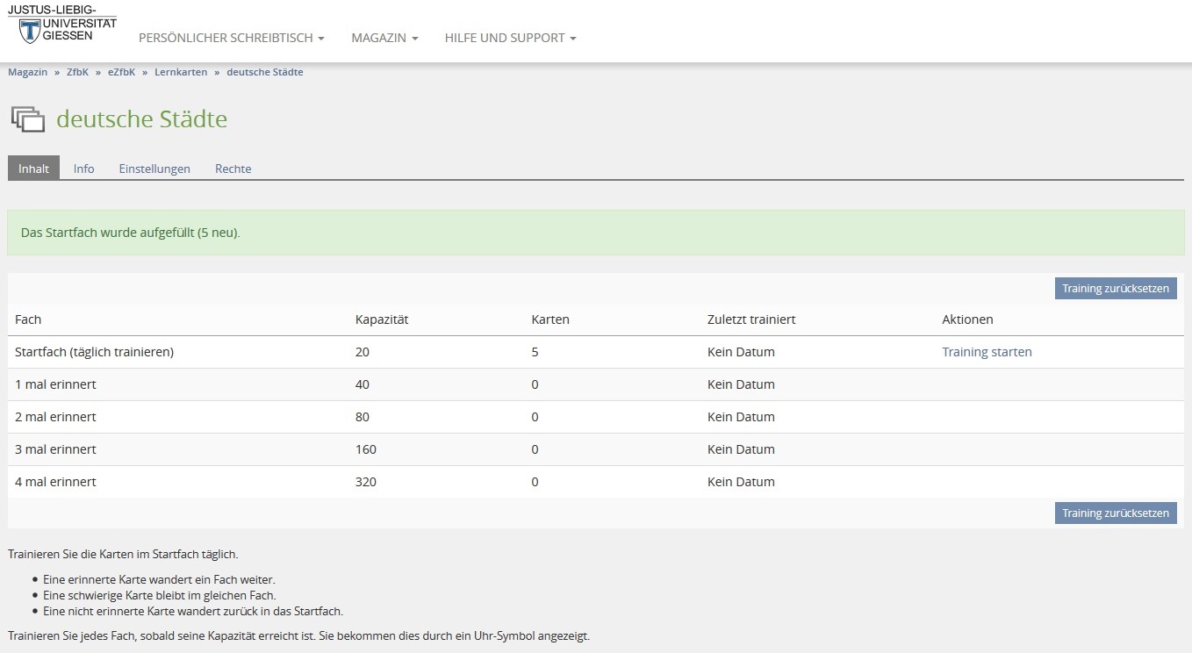Viewport: 1192px width, 653px height.
Task: Select the Inhalt tab
Action: [x=34, y=169]
